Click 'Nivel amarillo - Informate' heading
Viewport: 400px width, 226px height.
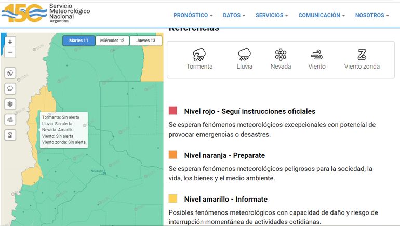[226, 199]
